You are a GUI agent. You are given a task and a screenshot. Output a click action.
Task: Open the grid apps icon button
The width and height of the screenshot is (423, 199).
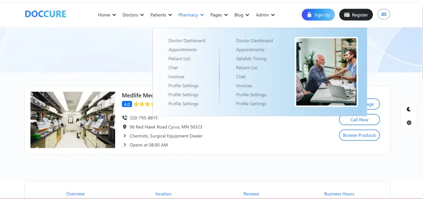point(384,14)
